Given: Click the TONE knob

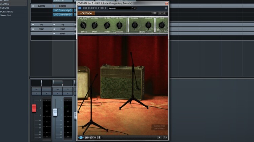Looking at the screenshot, I should point(162,25).
